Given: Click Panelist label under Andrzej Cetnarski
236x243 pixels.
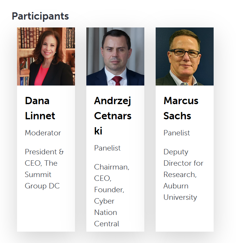Looking at the screenshot, I should click(107, 148).
